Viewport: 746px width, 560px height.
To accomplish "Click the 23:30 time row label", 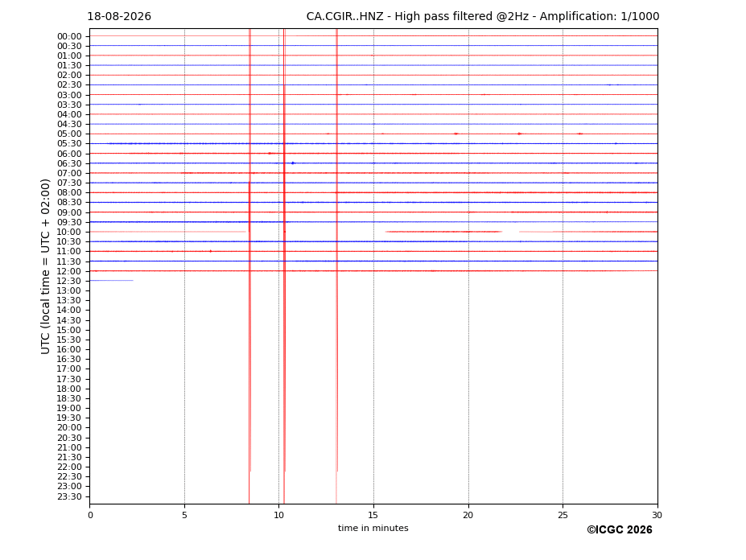I will point(69,496).
